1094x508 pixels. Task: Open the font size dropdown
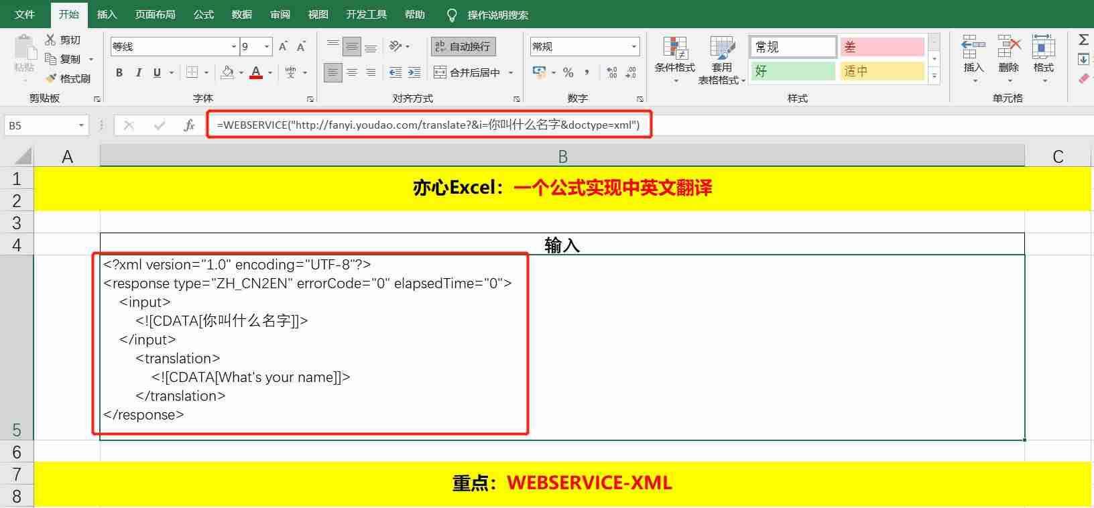267,46
